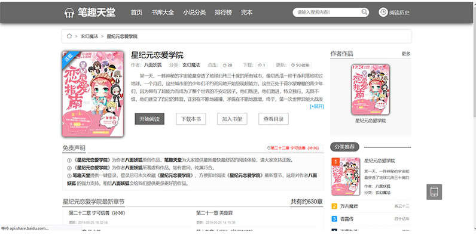Click rank badge 3 next to 香蜜传
The image size is (476, 250).
click(x=334, y=219)
